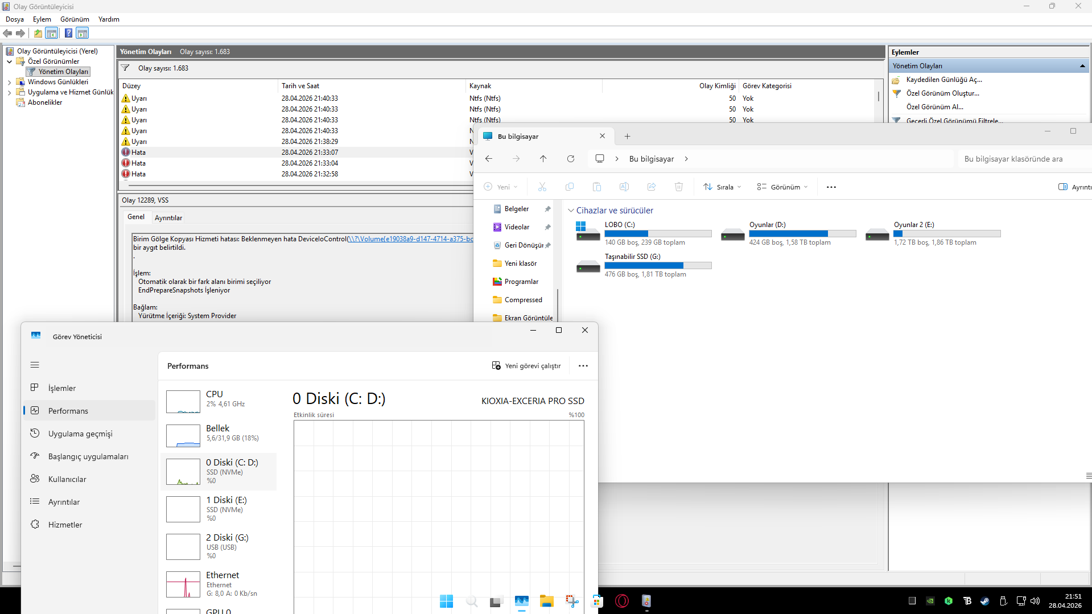
Task: Click Kaydedilen Günlüğü Aç action
Action: tap(944, 80)
